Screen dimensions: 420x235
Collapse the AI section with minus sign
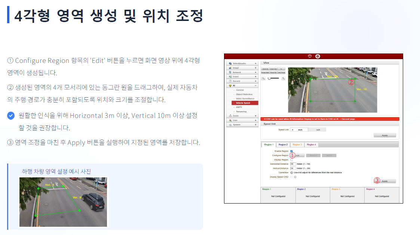[x=255, y=85]
